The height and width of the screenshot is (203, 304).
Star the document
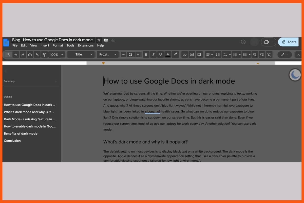(x=99, y=40)
